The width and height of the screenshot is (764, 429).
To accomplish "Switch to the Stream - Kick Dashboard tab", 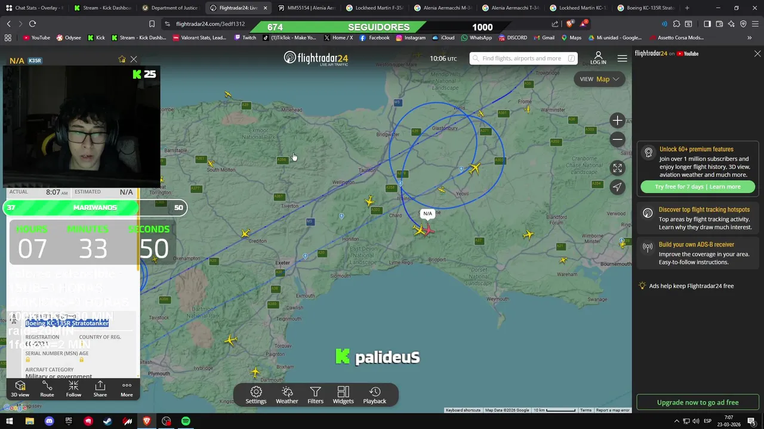I will coord(102,8).
